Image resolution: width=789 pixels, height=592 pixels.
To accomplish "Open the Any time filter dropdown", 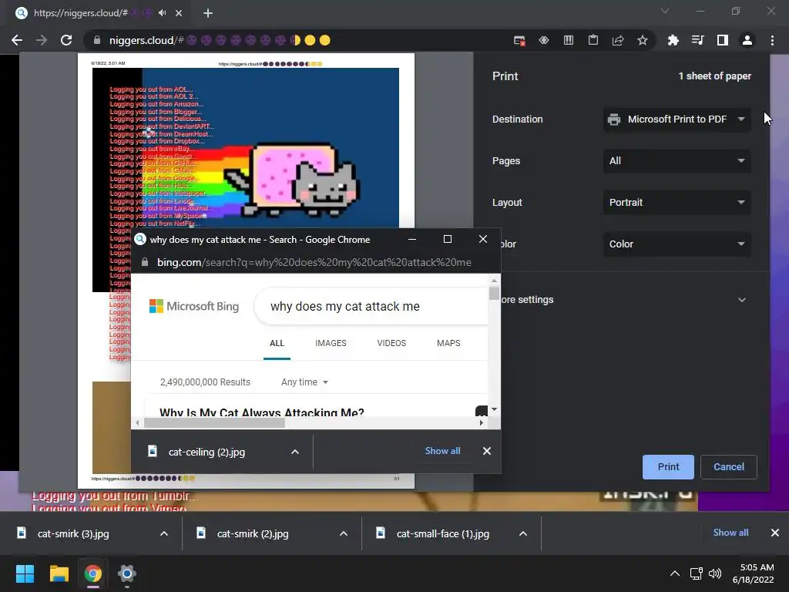I will pyautogui.click(x=304, y=382).
